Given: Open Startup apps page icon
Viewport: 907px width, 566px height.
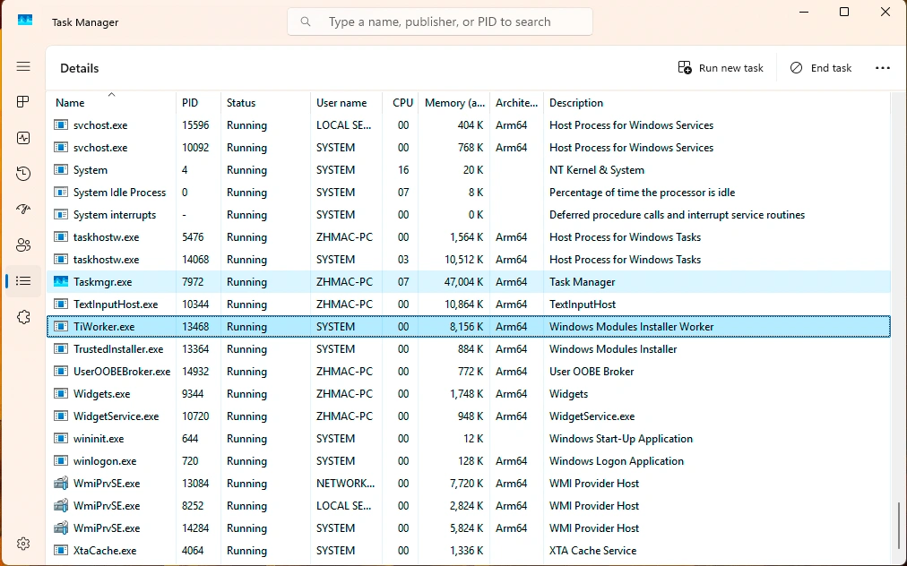Looking at the screenshot, I should click(23, 210).
